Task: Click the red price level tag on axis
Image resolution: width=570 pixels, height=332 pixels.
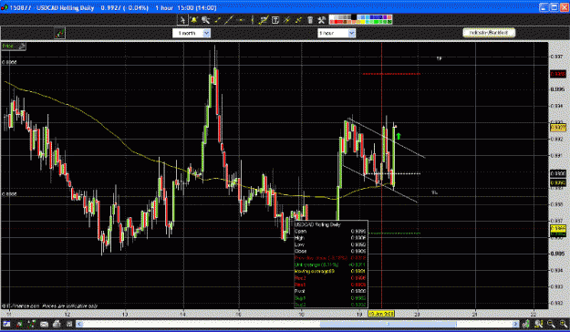Action: [558, 74]
